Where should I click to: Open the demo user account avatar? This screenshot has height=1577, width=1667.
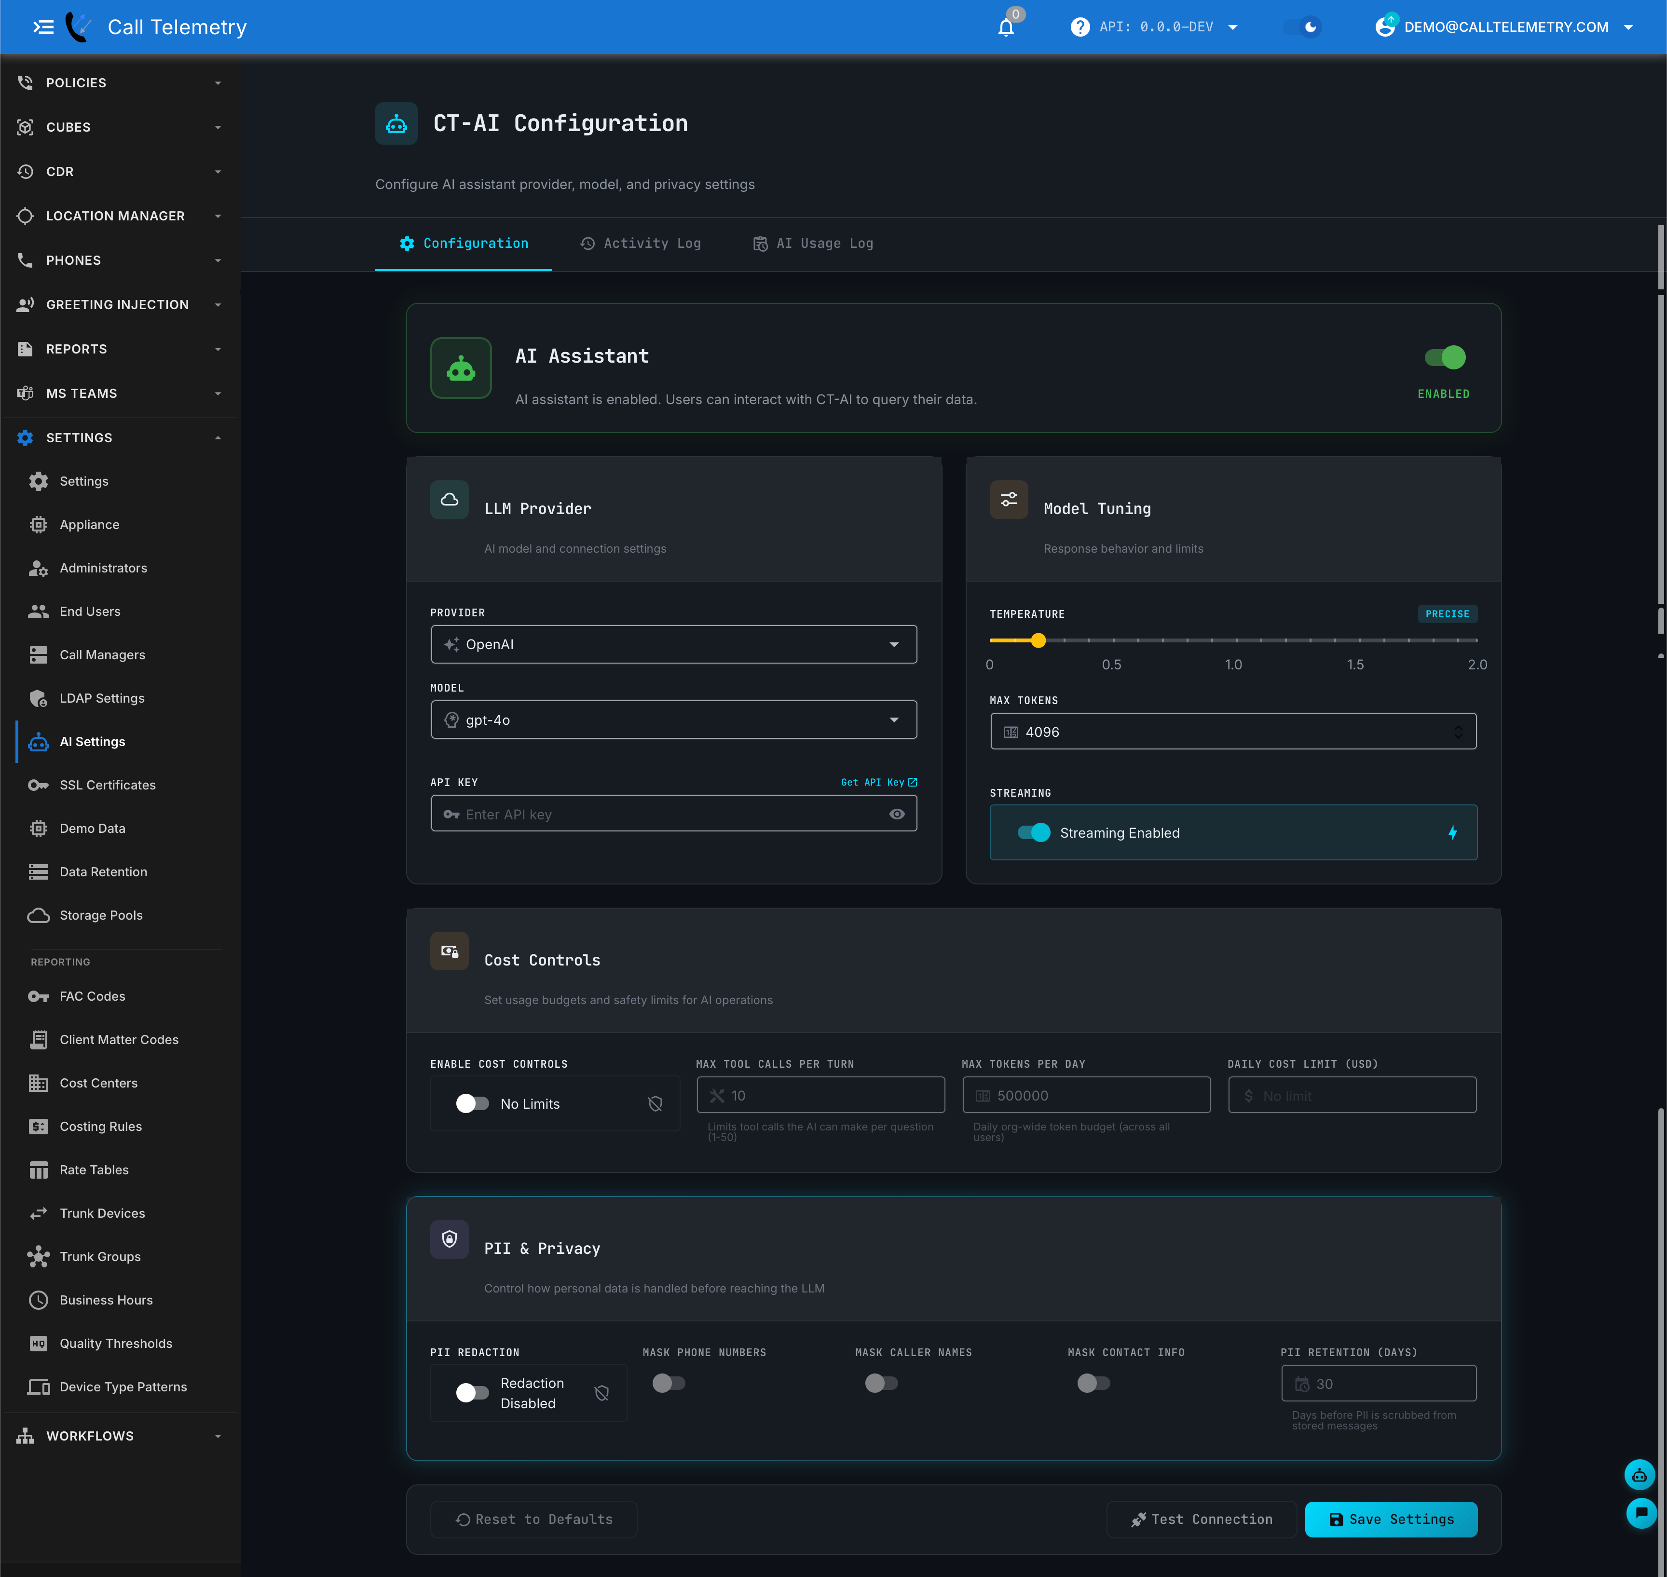click(x=1384, y=27)
